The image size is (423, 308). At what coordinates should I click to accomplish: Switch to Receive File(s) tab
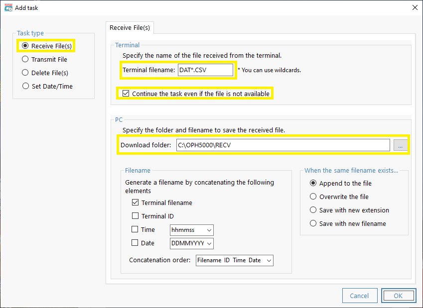point(130,28)
